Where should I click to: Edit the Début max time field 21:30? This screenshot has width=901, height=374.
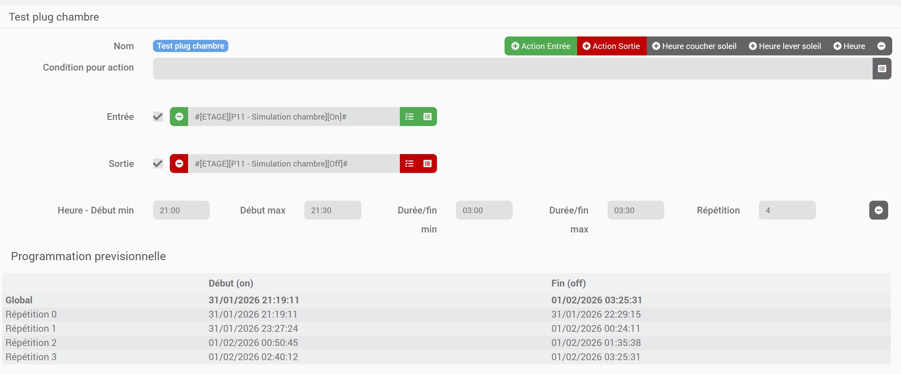click(x=332, y=210)
